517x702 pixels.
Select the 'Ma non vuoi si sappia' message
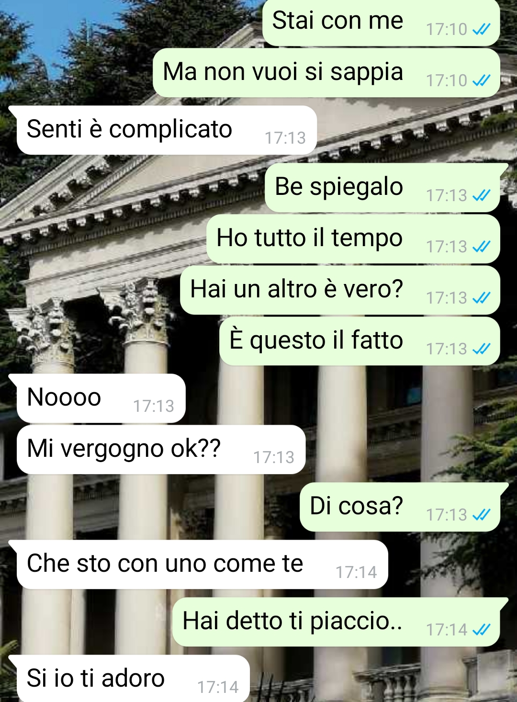click(x=326, y=73)
